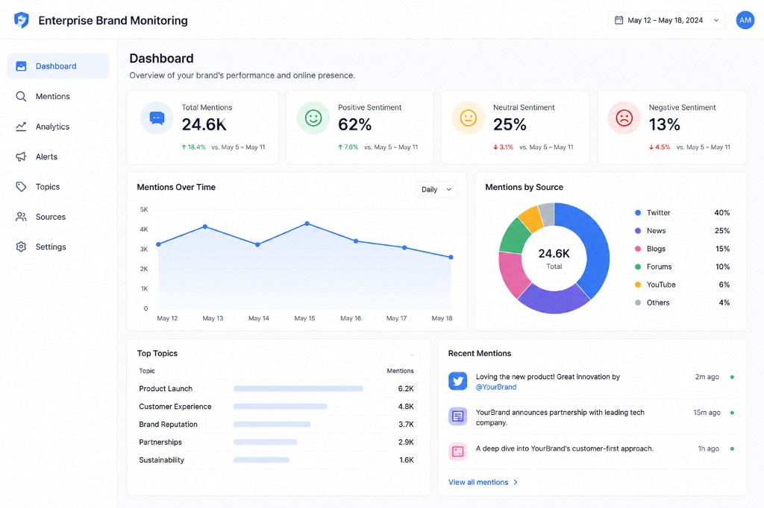This screenshot has height=508, width=764.
Task: Open Mentions in the sidebar
Action: tap(58, 96)
